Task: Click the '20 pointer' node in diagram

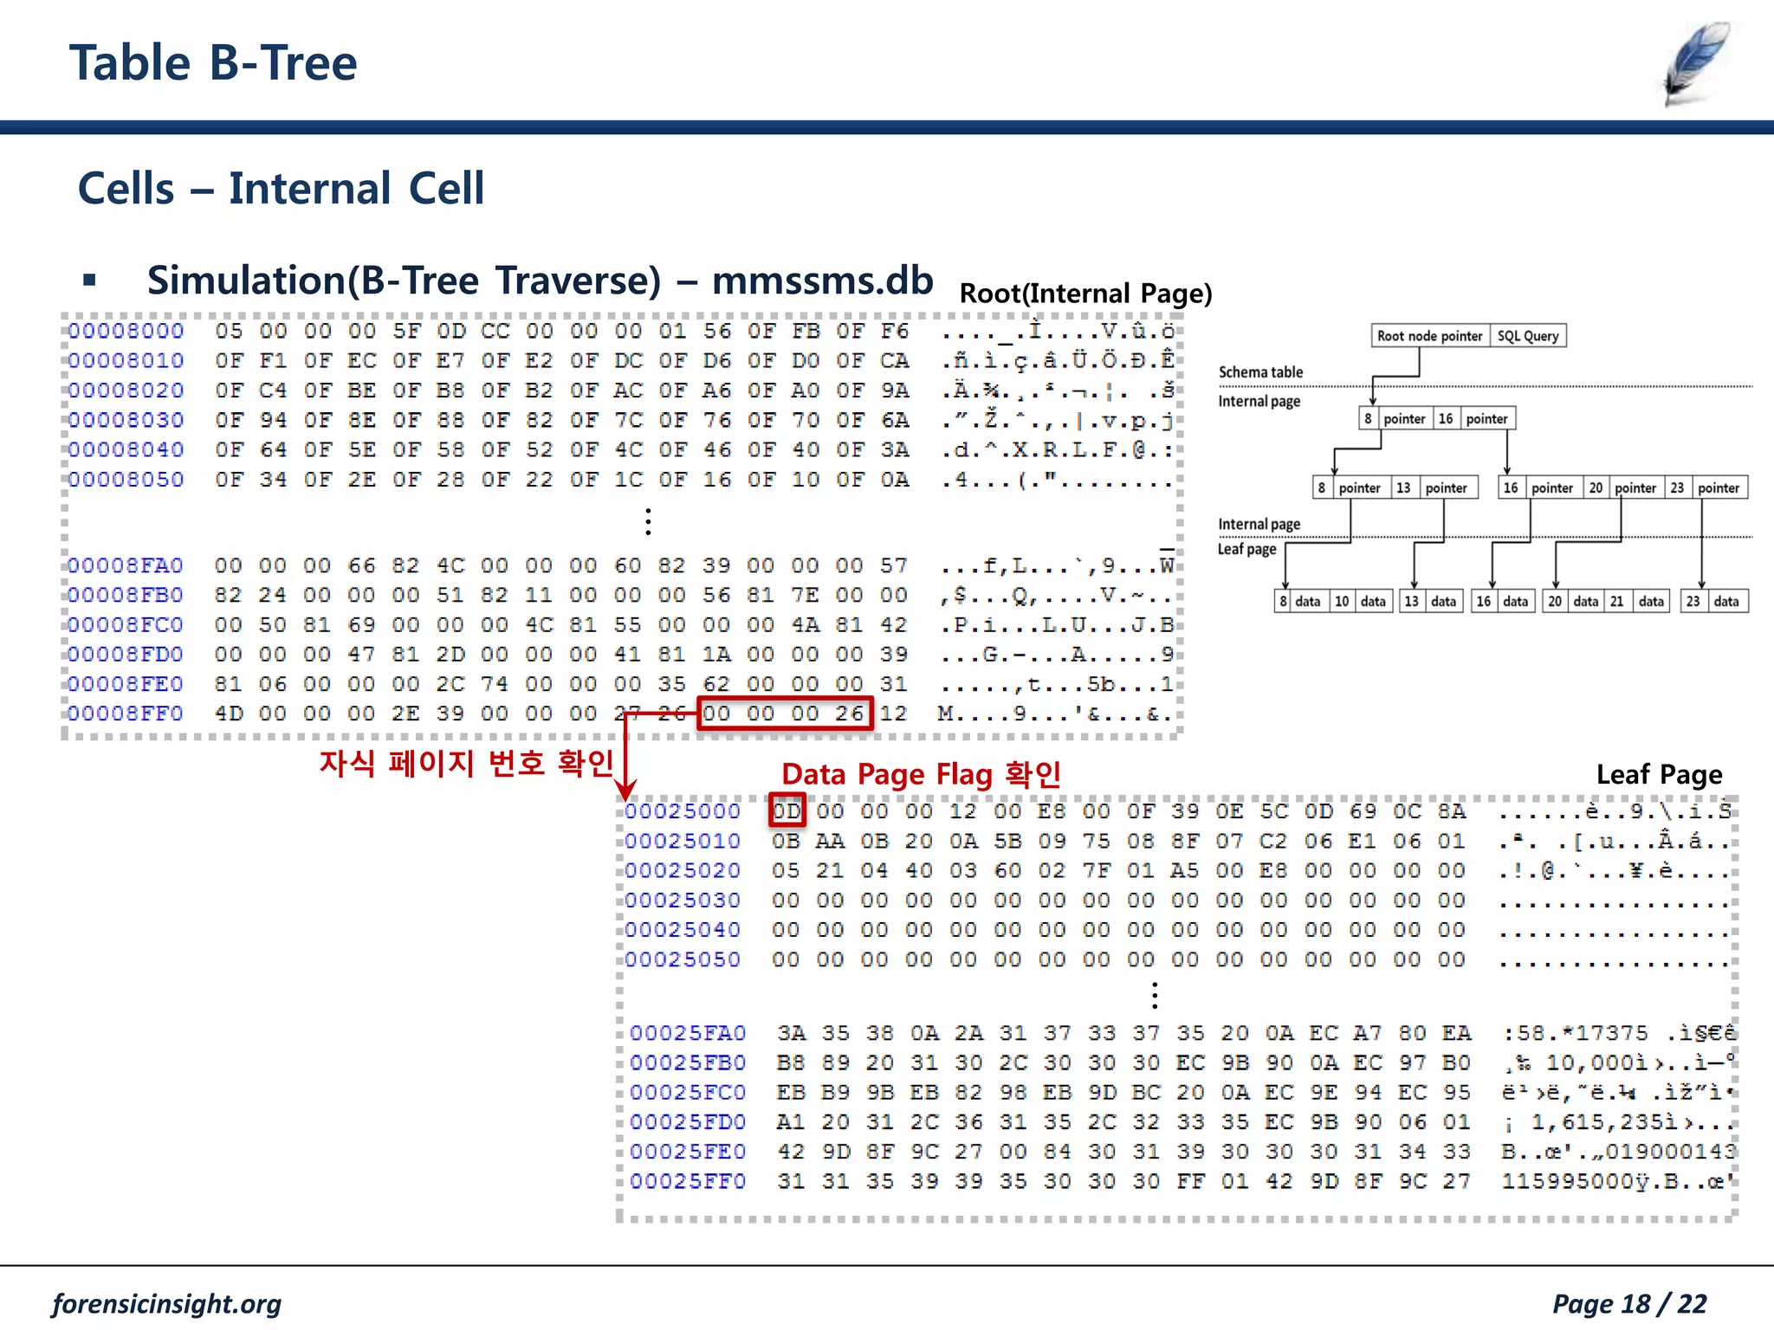Action: pyautogui.click(x=1622, y=487)
